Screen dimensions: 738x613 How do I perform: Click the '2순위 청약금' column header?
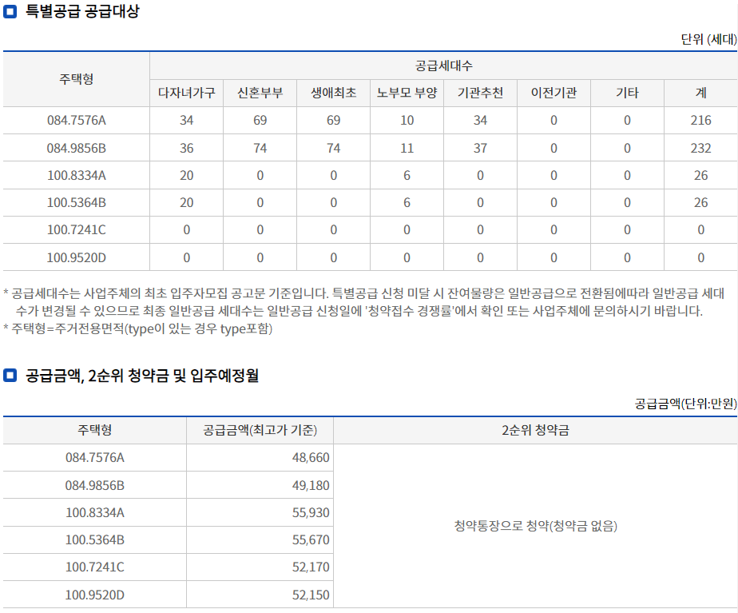click(x=535, y=430)
